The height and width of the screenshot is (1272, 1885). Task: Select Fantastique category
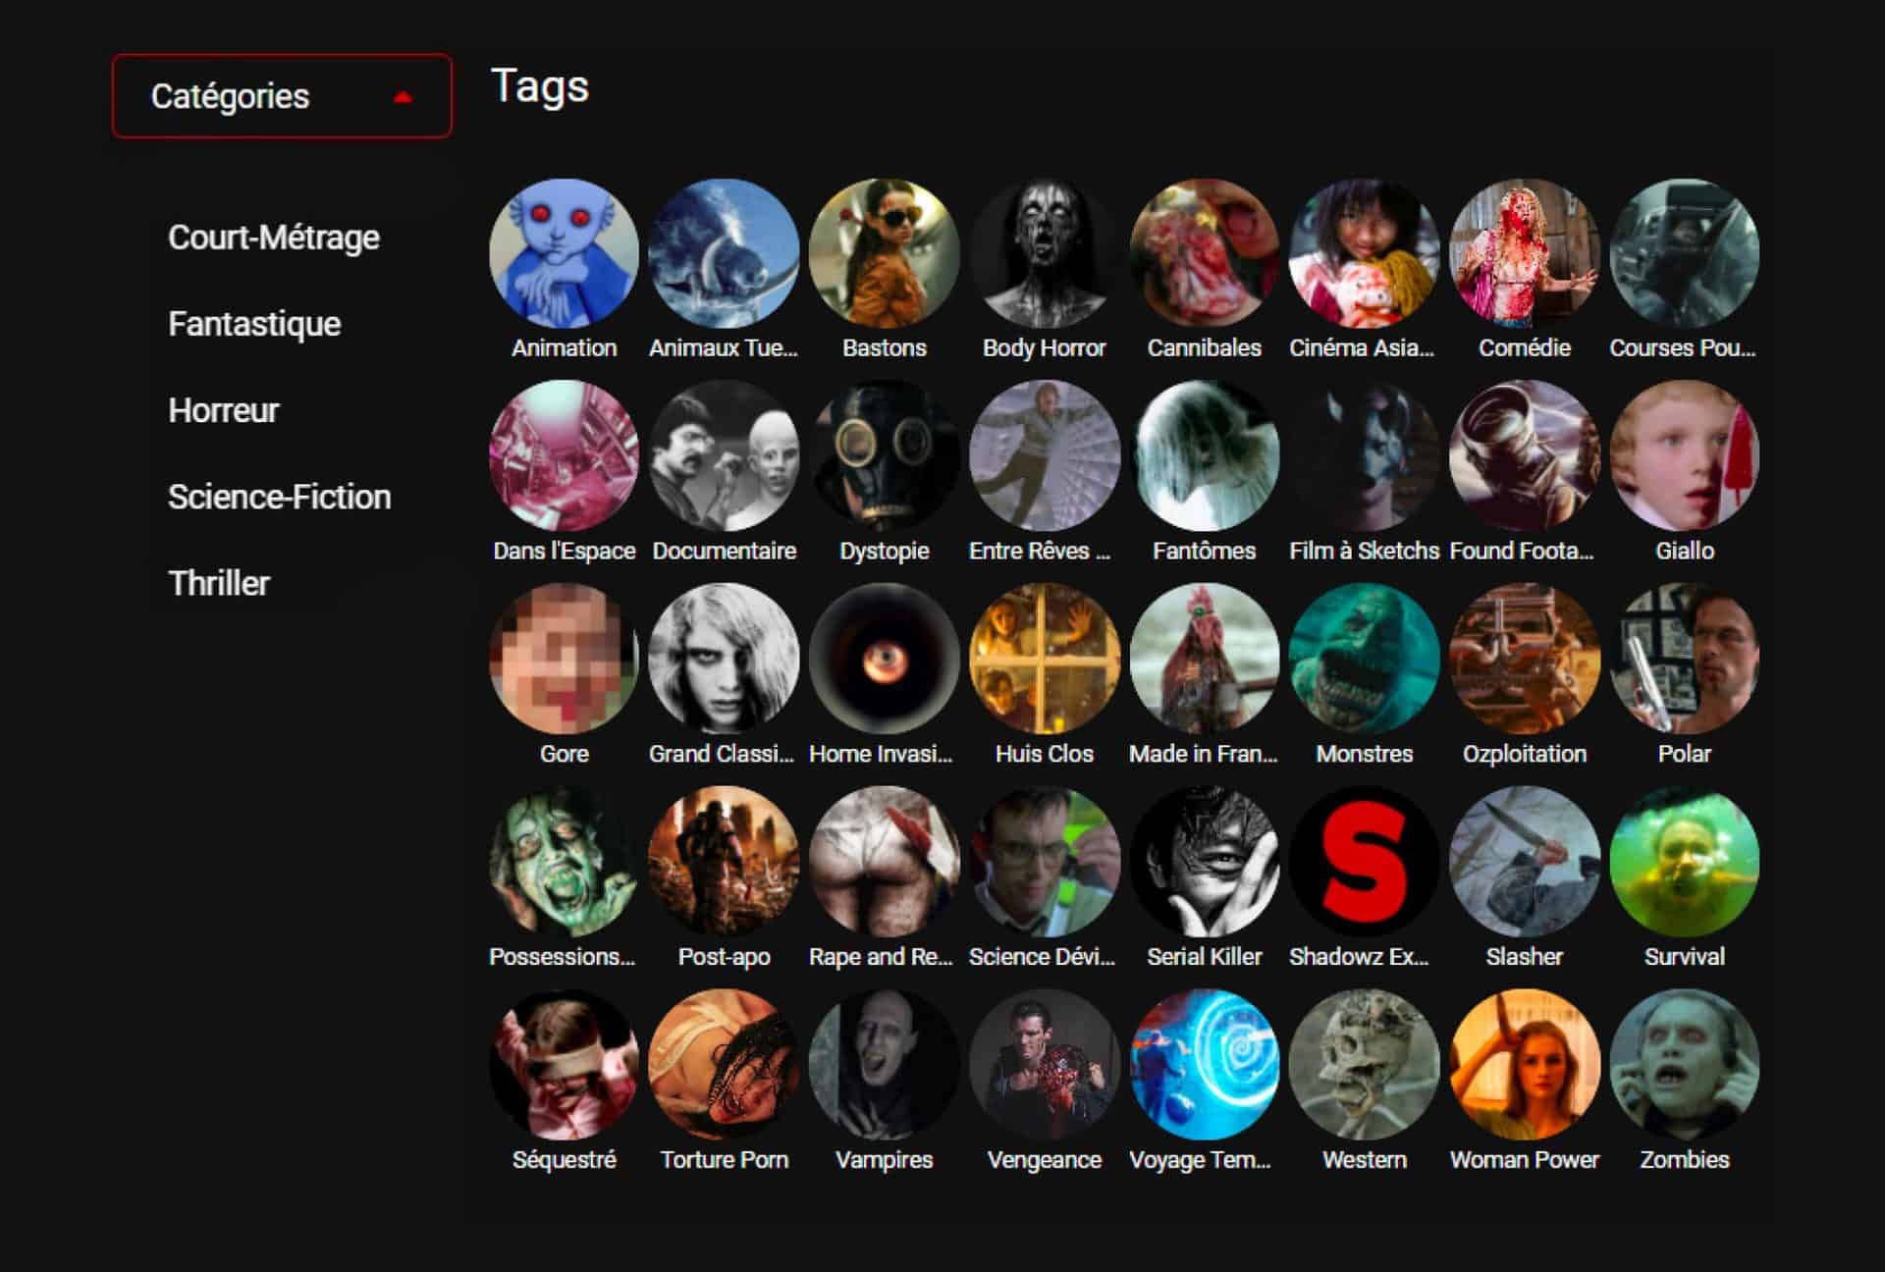[254, 324]
